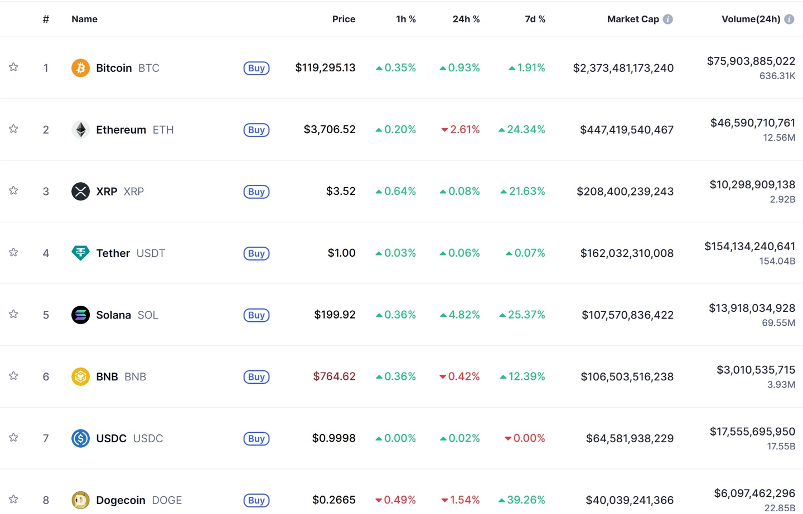Viewport: 803px width, 514px height.
Task: Open the Ethereum coin page
Action: pos(121,129)
